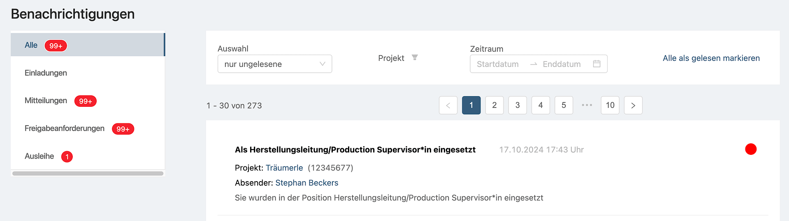
Task: Select the Alle notifications tab
Action: click(x=31, y=45)
